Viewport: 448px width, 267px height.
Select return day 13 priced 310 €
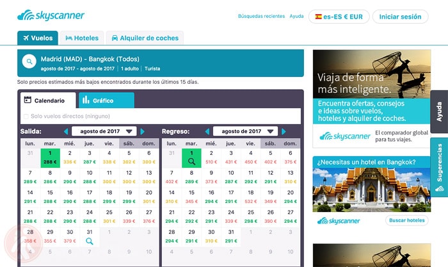[291, 177]
